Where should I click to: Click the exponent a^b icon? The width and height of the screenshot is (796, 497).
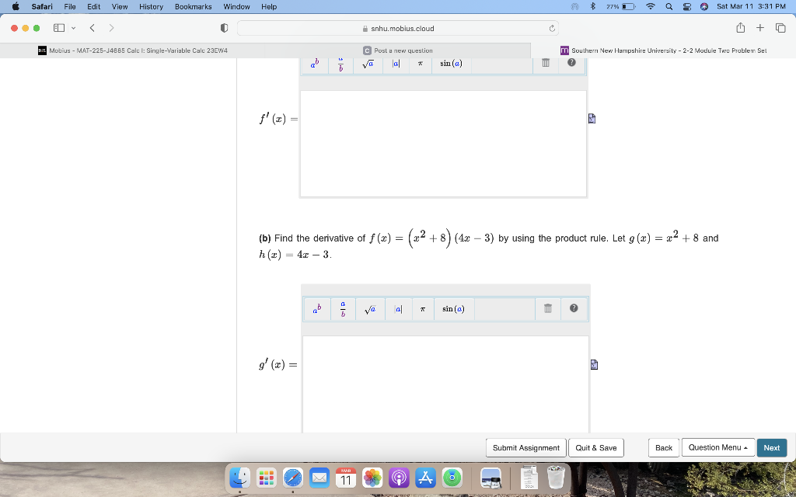(316, 308)
